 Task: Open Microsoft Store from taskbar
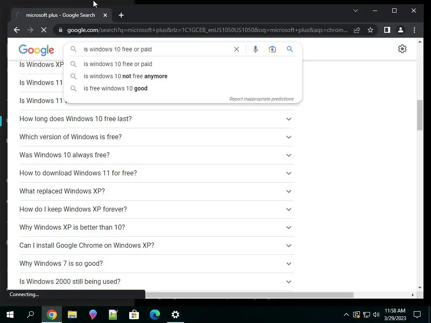tap(134, 315)
